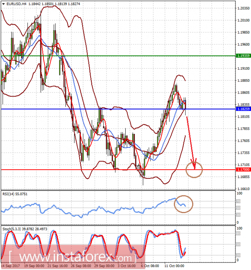Click the brown circle at the 1.17000 target

tap(194, 170)
